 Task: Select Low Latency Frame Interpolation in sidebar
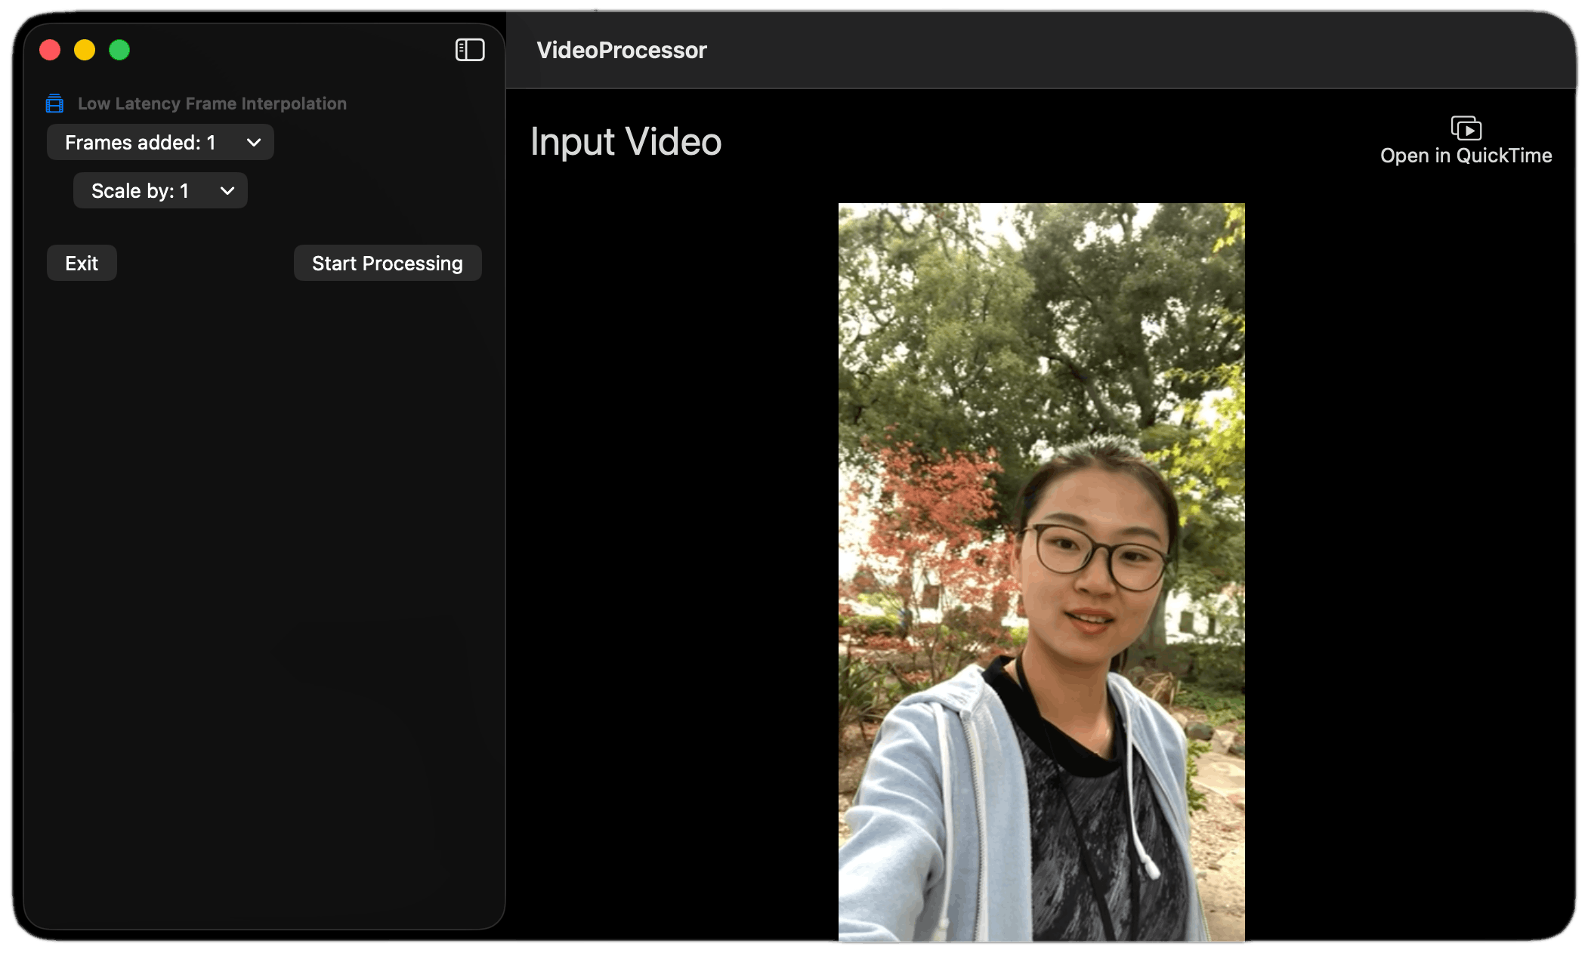point(212,103)
